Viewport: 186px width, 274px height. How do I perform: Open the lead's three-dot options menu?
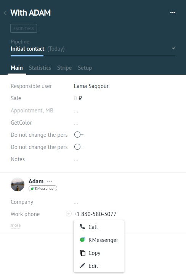point(173,13)
